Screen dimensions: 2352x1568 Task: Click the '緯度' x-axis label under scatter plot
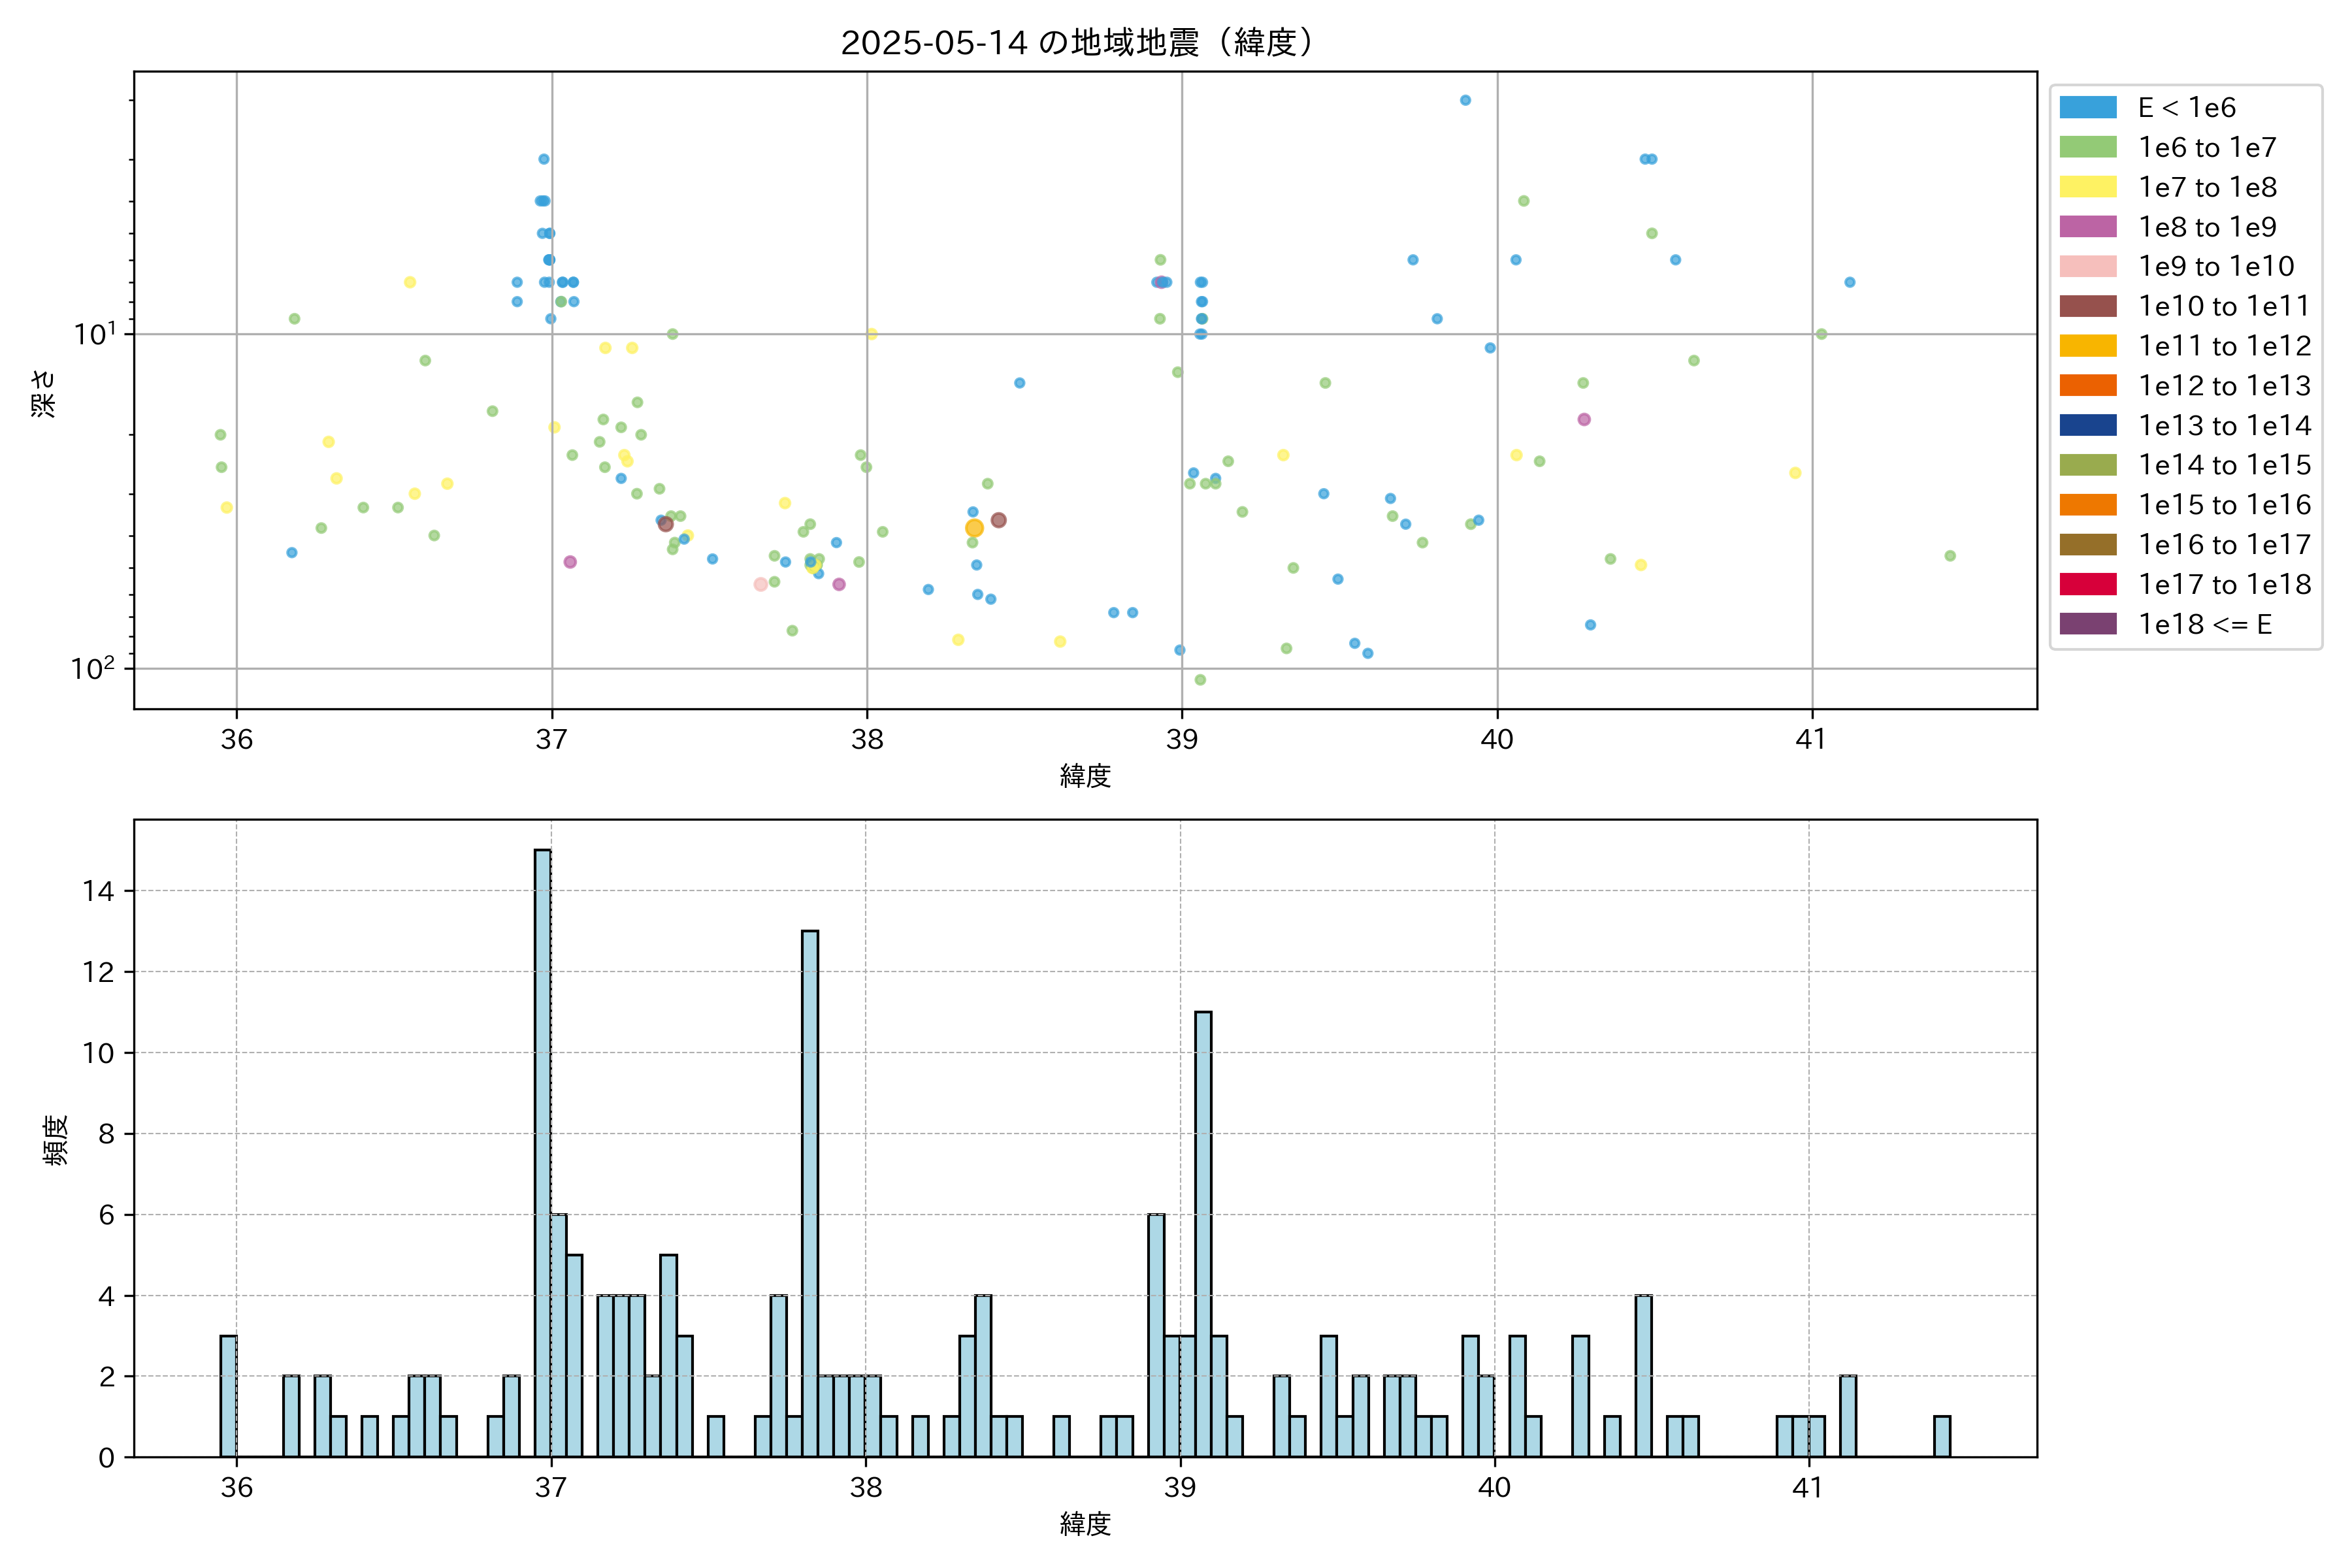pyautogui.click(x=1085, y=775)
